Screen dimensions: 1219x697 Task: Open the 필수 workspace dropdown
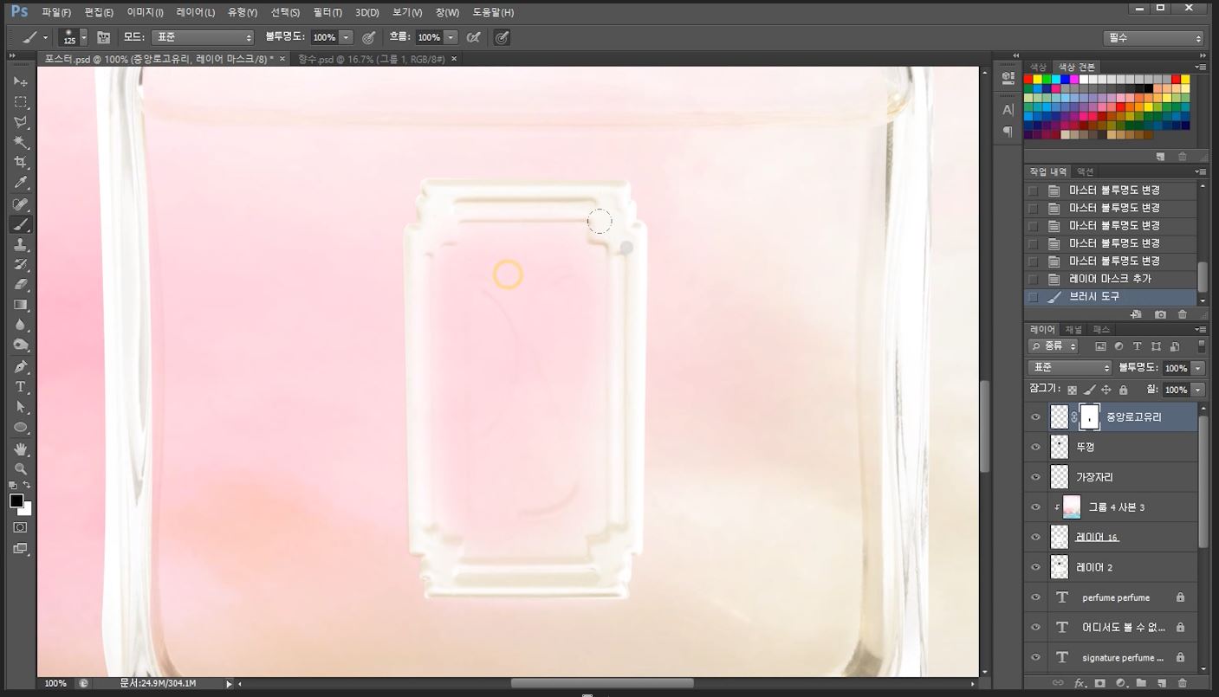1155,38
